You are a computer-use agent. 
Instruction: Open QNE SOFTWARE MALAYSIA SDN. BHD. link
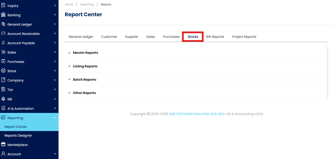pos(197,114)
